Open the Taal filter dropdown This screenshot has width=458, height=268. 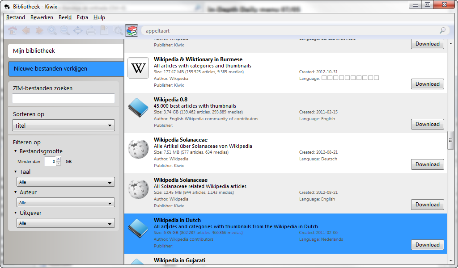(66, 182)
